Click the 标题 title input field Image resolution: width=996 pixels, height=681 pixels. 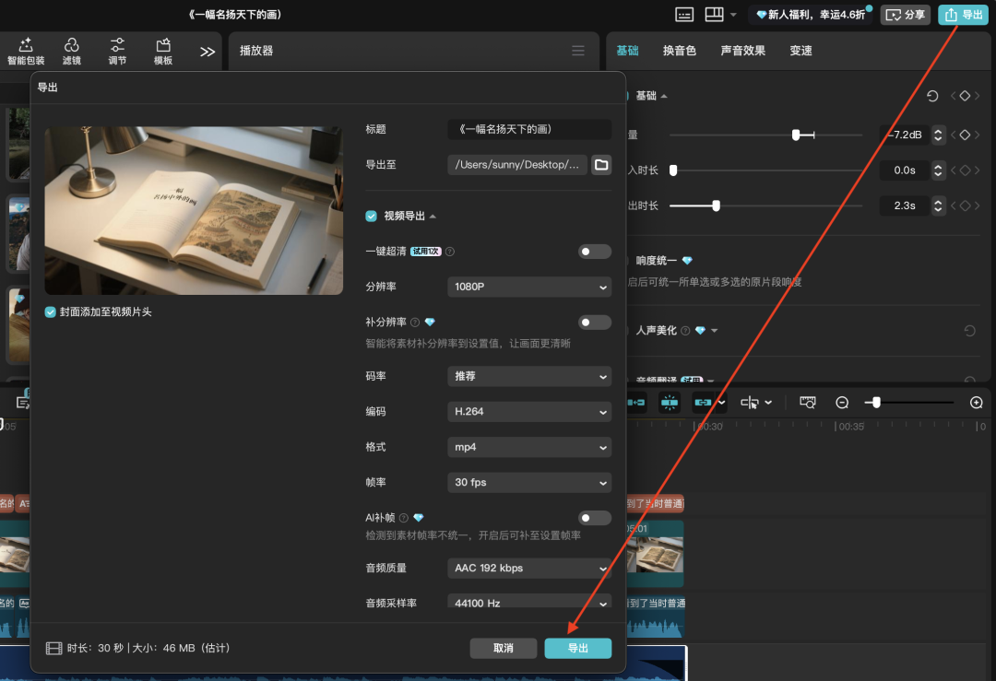528,130
